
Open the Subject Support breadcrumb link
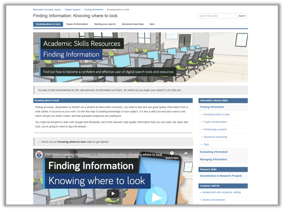(x=73, y=10)
